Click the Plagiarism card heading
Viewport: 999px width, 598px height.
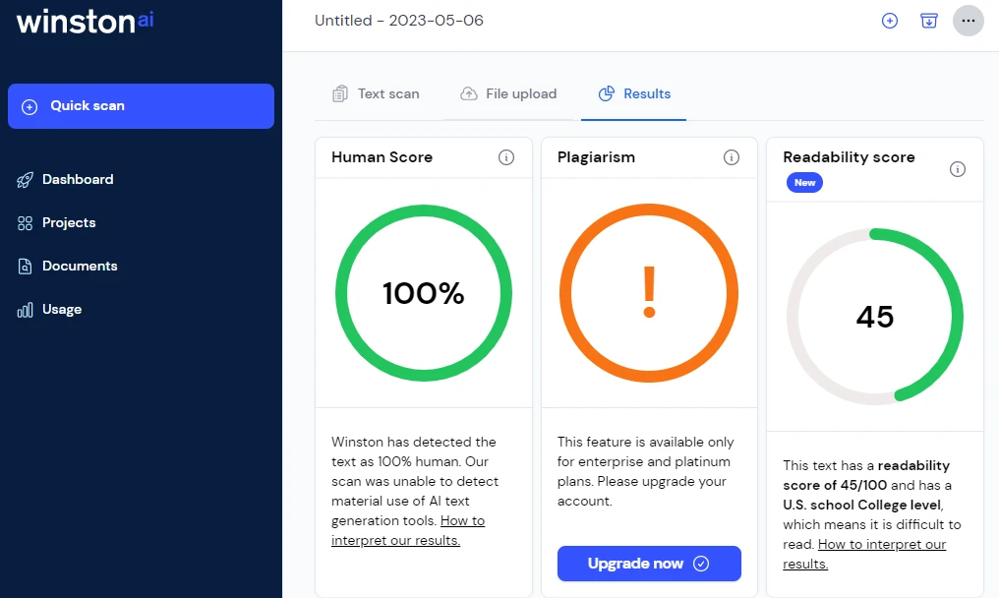596,156
